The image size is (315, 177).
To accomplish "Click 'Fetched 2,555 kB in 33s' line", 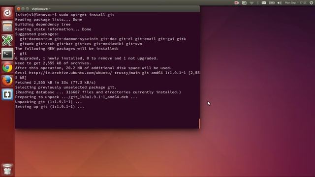I will 56,83.
